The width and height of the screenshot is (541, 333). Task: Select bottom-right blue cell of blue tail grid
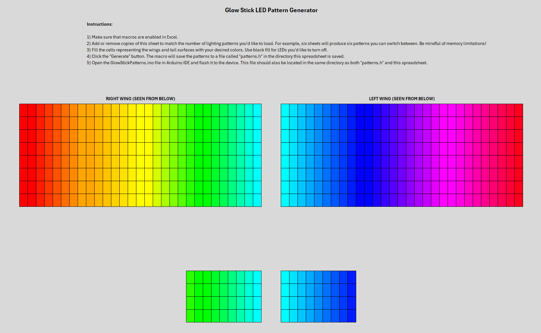[x=352, y=316]
